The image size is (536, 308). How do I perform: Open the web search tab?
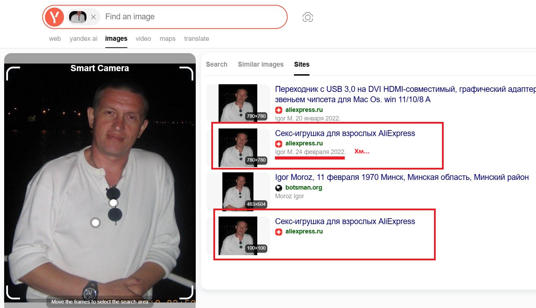pyautogui.click(x=55, y=39)
